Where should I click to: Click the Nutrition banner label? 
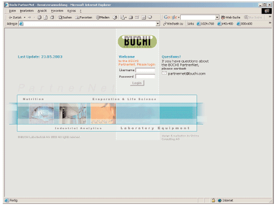tap(33, 99)
